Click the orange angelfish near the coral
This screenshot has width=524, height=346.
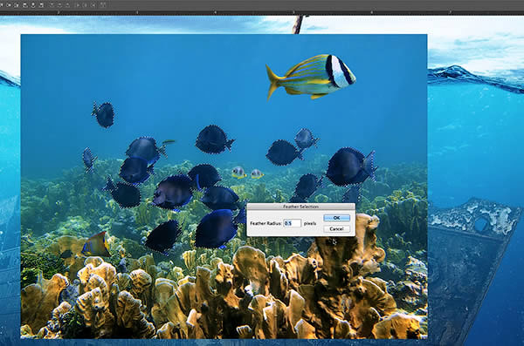pos(97,244)
